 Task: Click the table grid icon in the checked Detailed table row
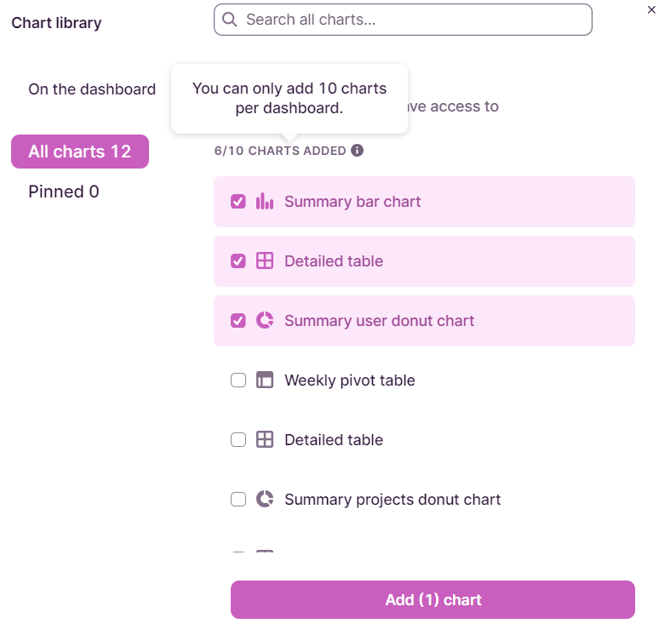(x=265, y=261)
